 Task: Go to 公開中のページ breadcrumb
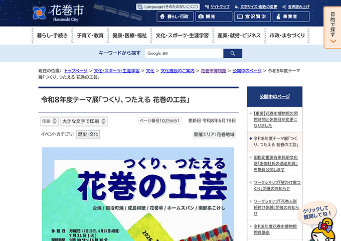pyautogui.click(x=247, y=71)
